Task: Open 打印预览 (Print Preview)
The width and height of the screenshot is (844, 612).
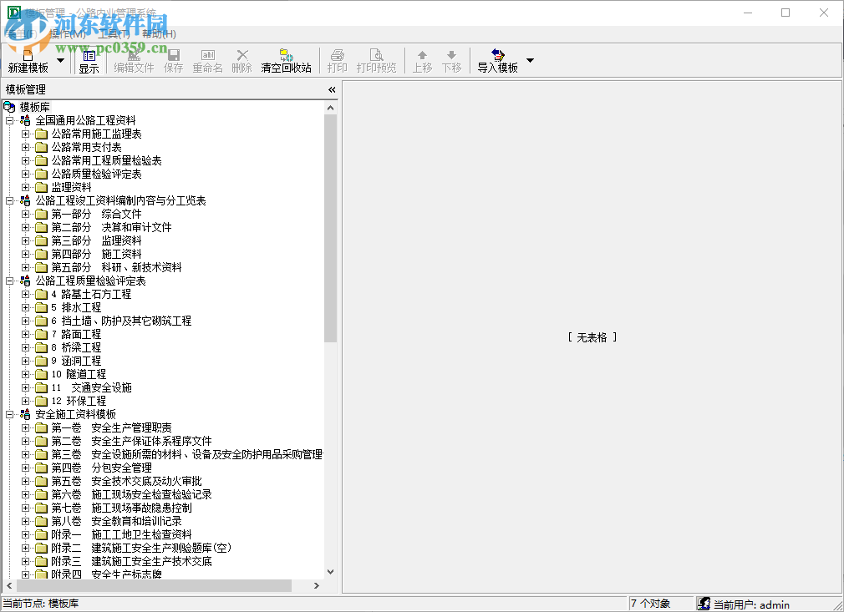Action: (376, 54)
